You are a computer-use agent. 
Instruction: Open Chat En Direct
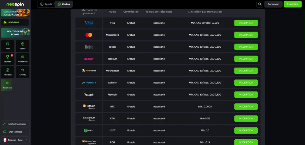click(15, 132)
